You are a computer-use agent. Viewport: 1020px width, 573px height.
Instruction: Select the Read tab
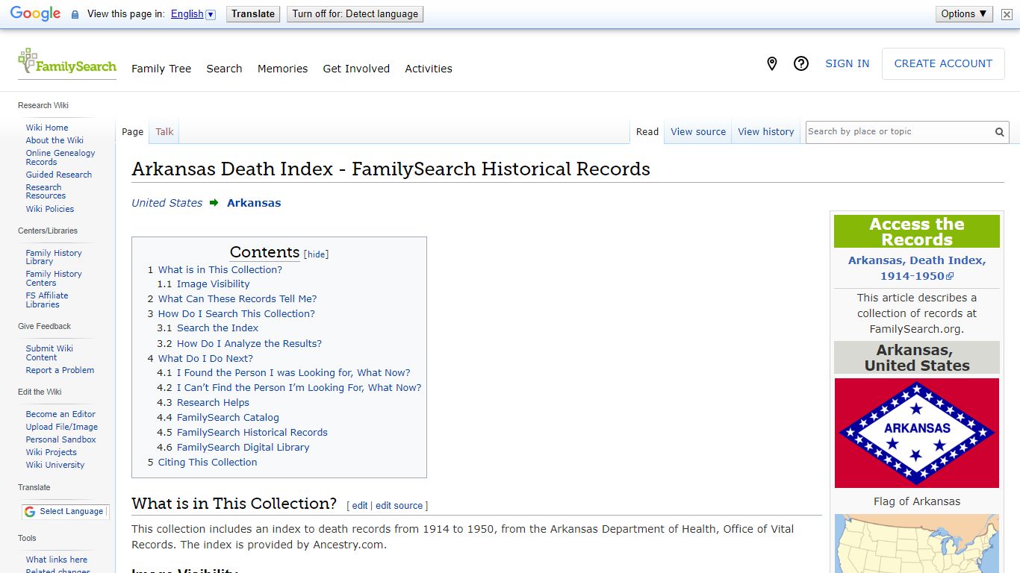(x=647, y=132)
